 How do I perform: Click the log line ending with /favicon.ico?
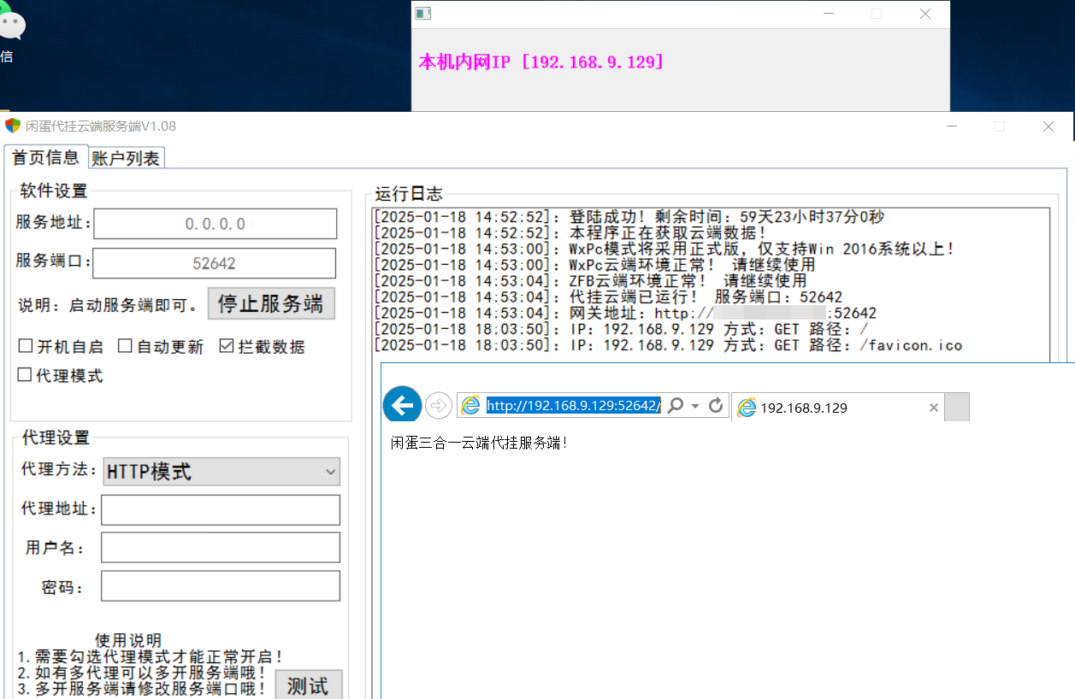668,345
